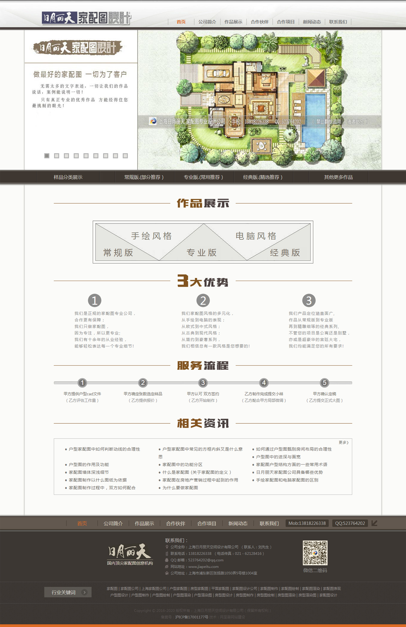The height and width of the screenshot is (627, 406).
Task: Click the WeChat QR code in footer
Action: pos(315,553)
